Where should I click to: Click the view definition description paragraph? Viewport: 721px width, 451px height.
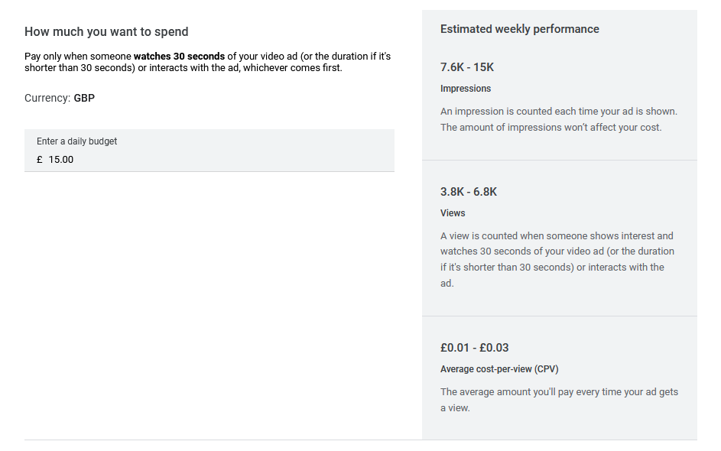(557, 259)
